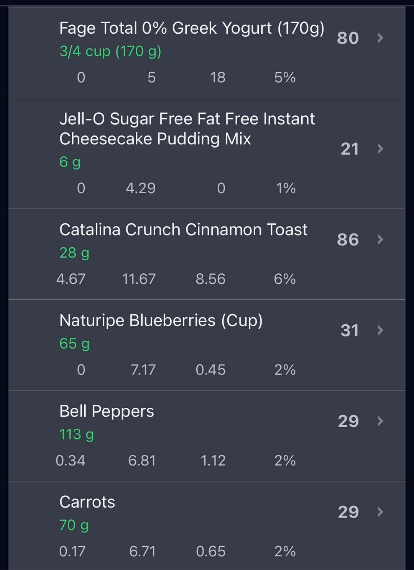
Task: Adjust the 65 g blueberries serving
Action: point(74,344)
